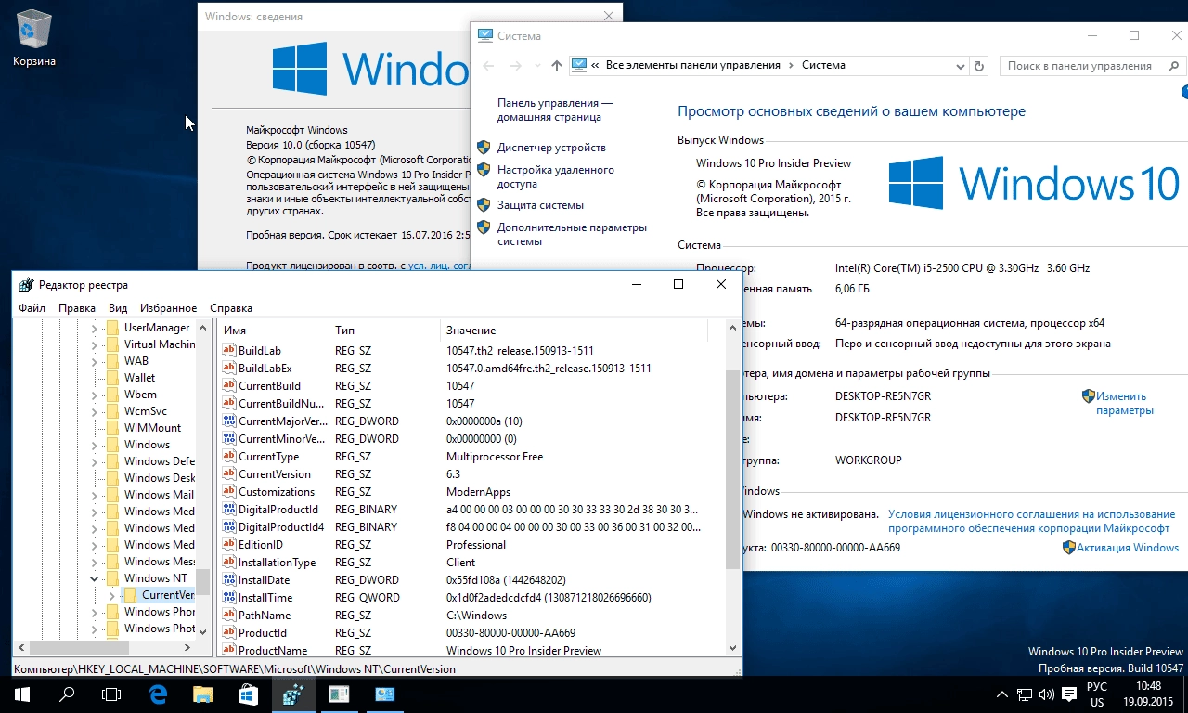Open the Правка menu in Registry Editor
1188x713 pixels.
[76, 308]
